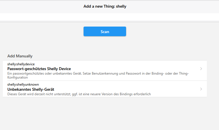Image resolution: width=219 pixels, height=130 pixels.
Task: Expand the arrow beside Unbekanntes Shelly-Gerät
Action: click(201, 89)
